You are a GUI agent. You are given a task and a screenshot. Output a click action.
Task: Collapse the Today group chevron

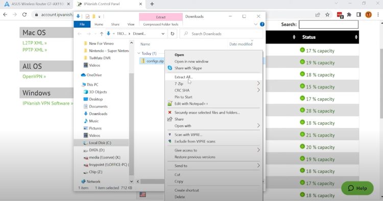coord(139,53)
